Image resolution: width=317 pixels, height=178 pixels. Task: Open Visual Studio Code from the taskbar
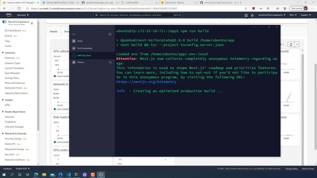point(68,175)
